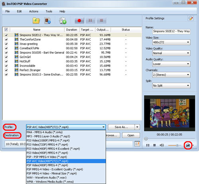Open the Split No Split dropdown
The image size is (199, 184).
pos(172,86)
